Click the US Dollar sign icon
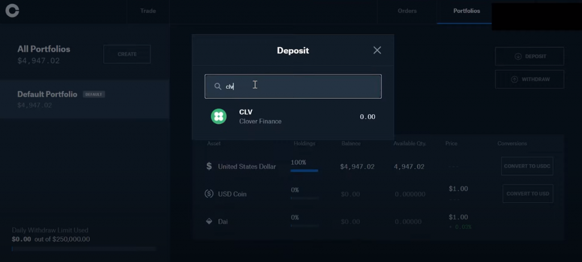582x262 pixels. [x=209, y=167]
